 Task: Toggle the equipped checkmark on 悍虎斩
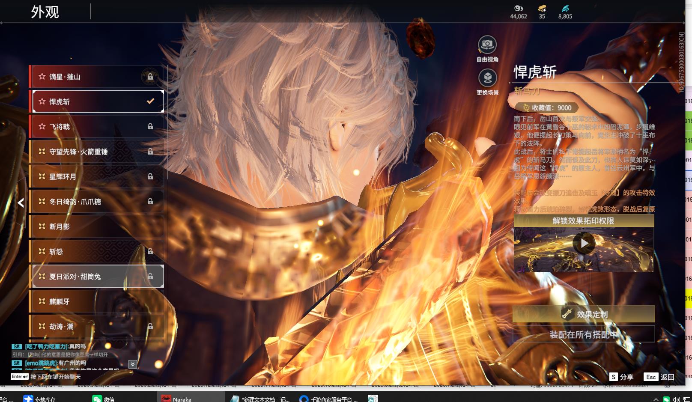(x=150, y=101)
